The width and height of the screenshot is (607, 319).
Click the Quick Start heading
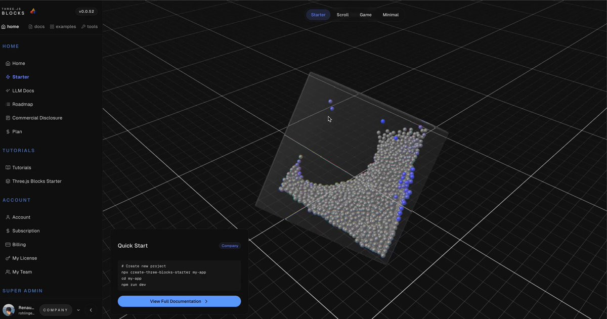(x=133, y=246)
